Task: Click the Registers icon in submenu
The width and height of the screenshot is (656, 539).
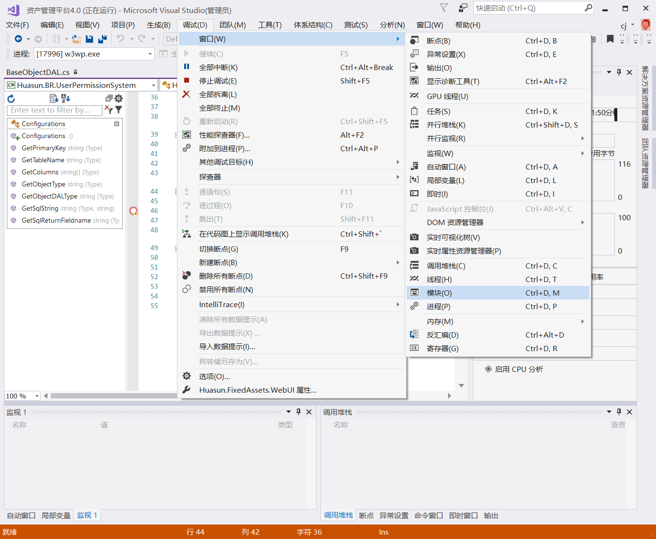Action: (x=414, y=348)
